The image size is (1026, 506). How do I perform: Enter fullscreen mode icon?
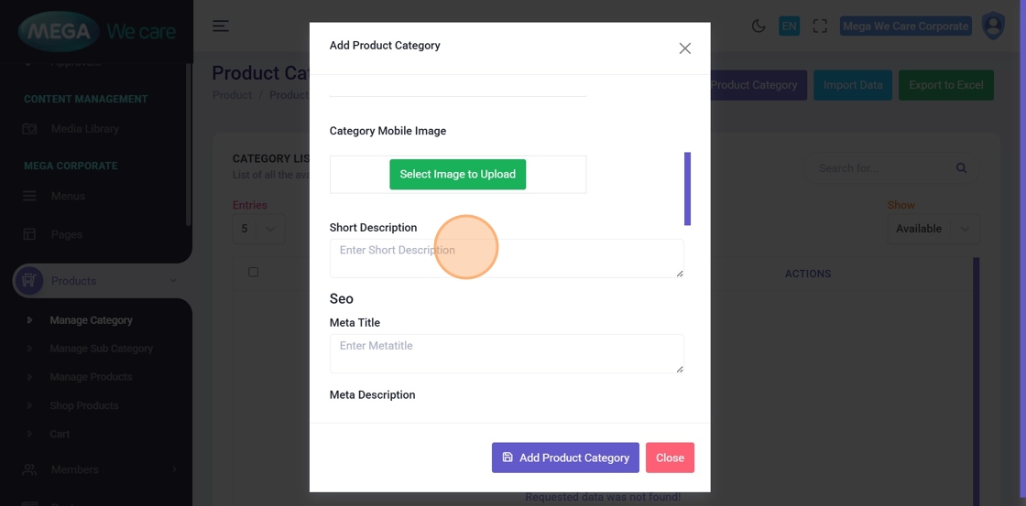(x=820, y=27)
